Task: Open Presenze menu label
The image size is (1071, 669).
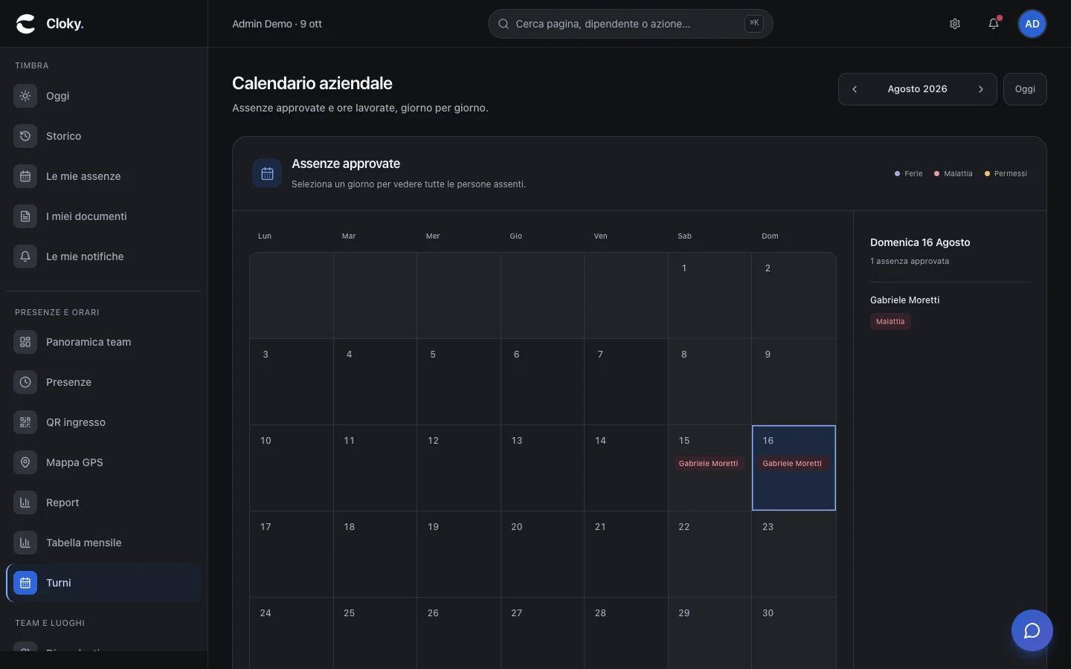Action: click(68, 382)
